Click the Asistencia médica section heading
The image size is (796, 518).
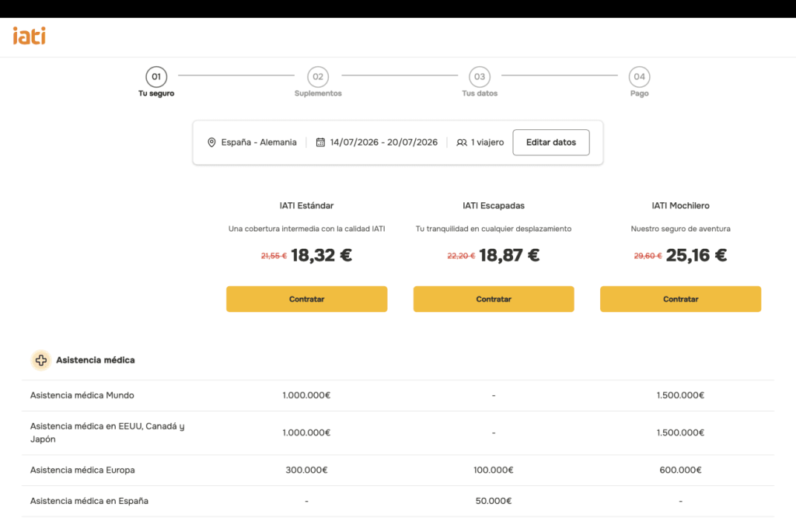pos(96,360)
